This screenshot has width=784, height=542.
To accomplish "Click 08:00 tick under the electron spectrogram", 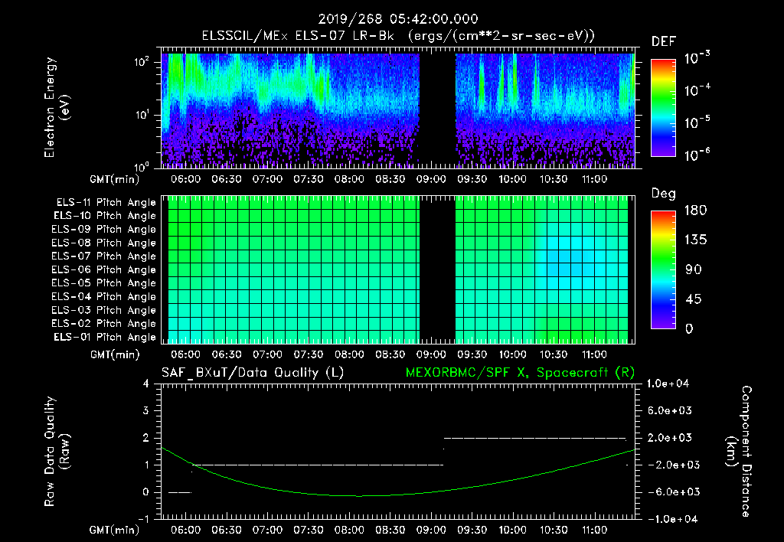I will 349,178.
